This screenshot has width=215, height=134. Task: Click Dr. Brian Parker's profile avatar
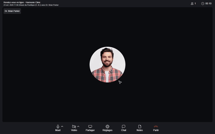[107, 65]
